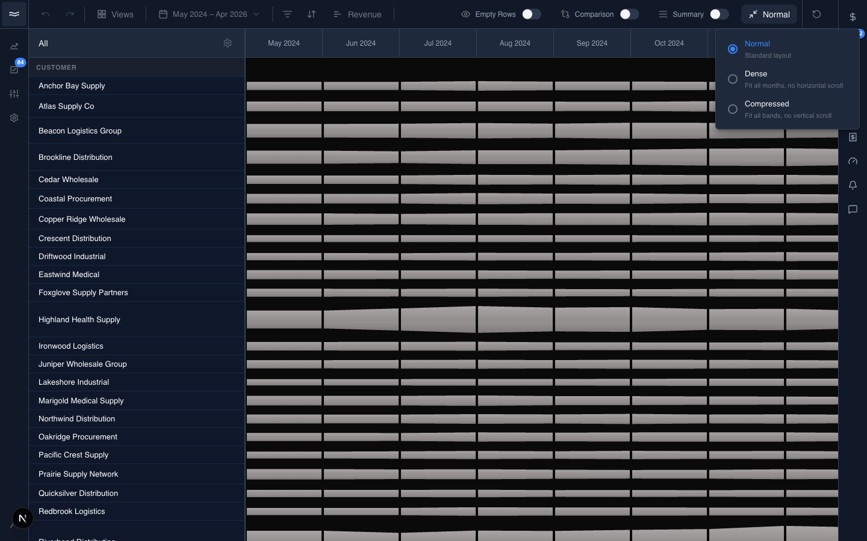Select the Prairie Supply Network row
867x541 pixels.
137,474
